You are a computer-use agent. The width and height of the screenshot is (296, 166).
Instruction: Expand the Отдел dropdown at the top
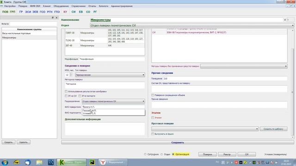[192, 25]
